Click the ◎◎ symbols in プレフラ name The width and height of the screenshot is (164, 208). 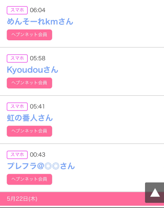click(x=52, y=166)
